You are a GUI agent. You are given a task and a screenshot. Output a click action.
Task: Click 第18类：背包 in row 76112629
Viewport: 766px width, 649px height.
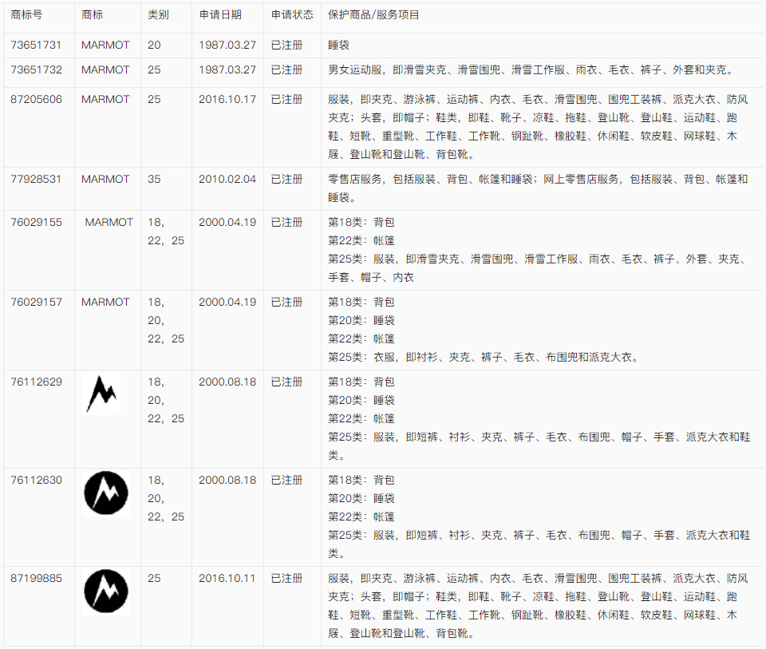click(x=361, y=382)
